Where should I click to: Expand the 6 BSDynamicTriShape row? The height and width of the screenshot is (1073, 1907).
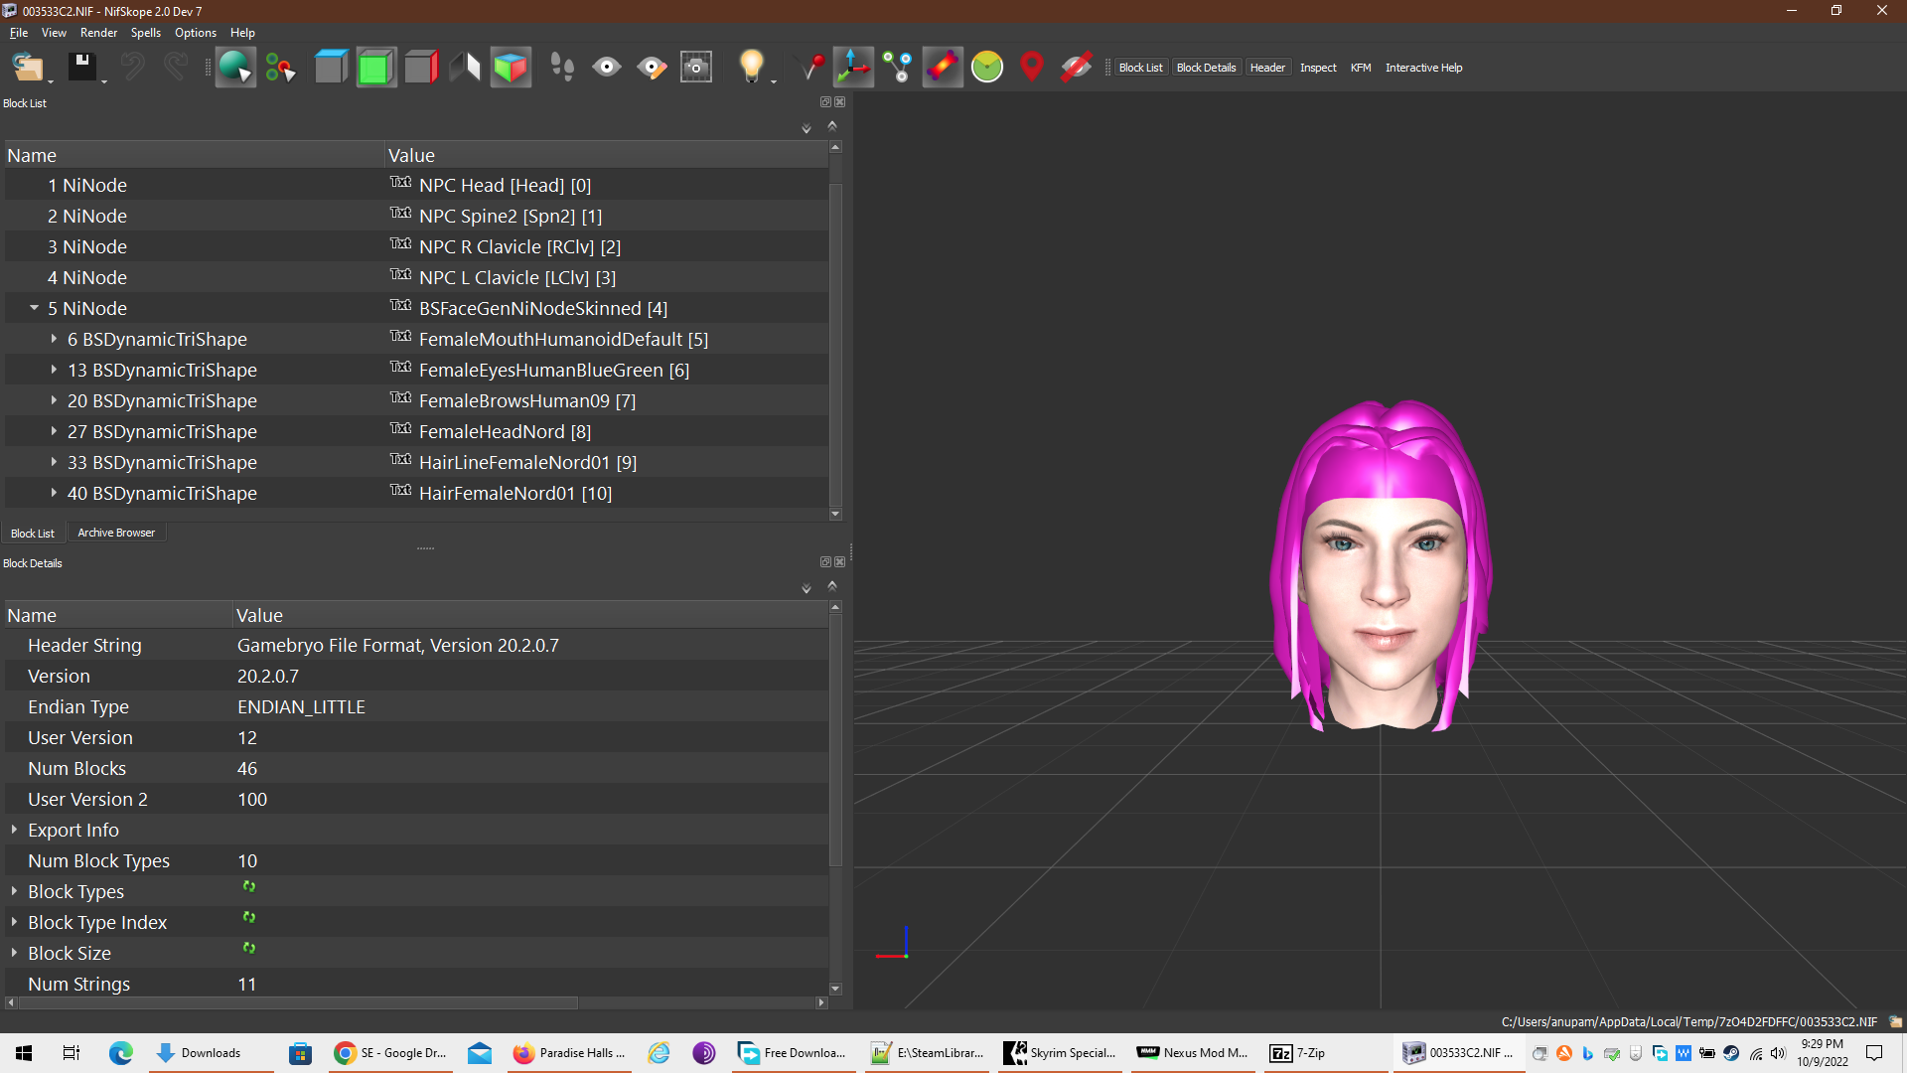pyautogui.click(x=54, y=339)
